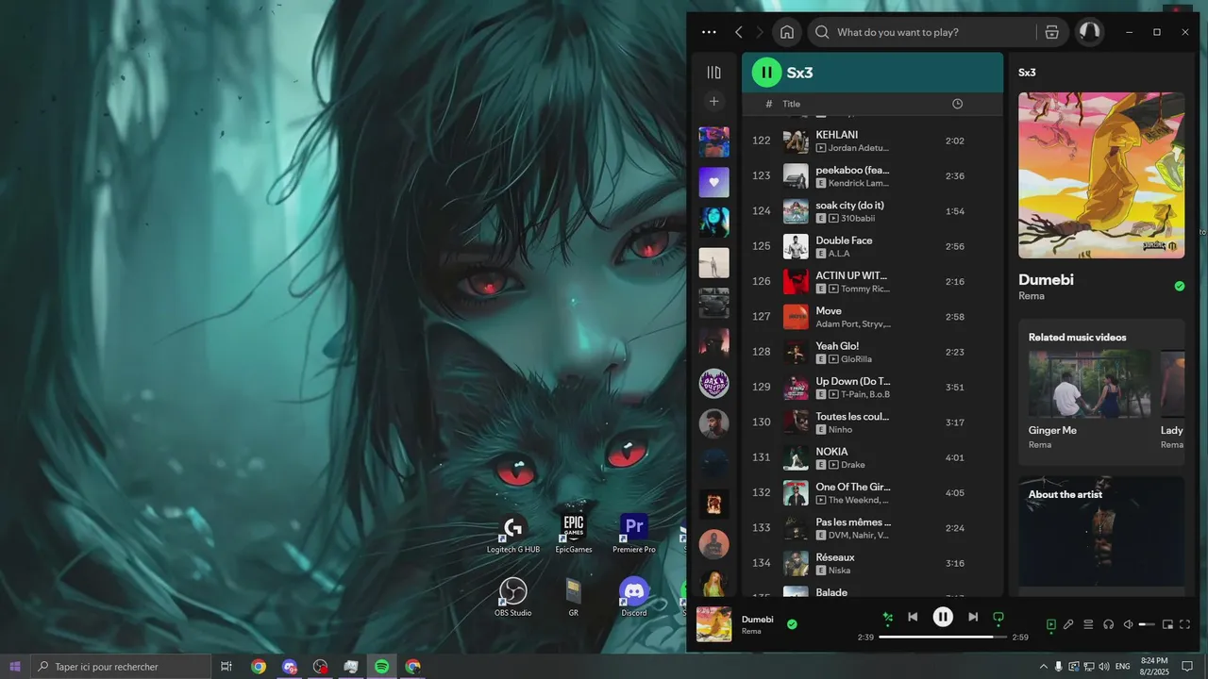Mute Spotify with the speaker icon

(1128, 624)
